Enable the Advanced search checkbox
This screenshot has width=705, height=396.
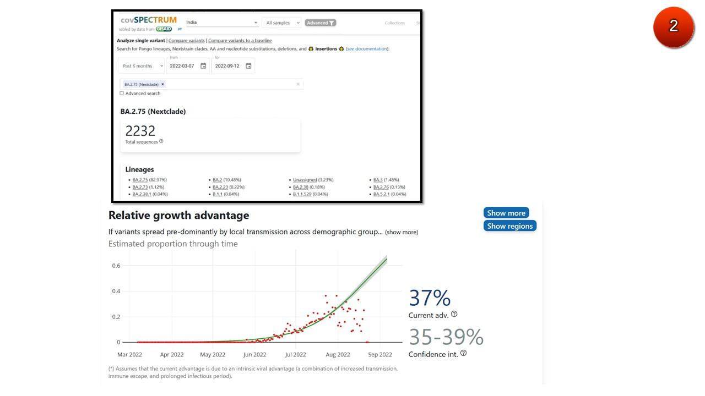point(122,94)
